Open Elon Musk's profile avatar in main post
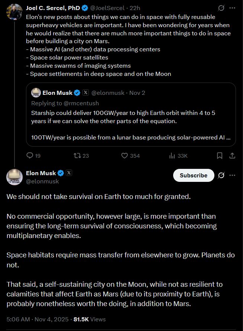This screenshot has width=243, height=331. click(x=14, y=177)
